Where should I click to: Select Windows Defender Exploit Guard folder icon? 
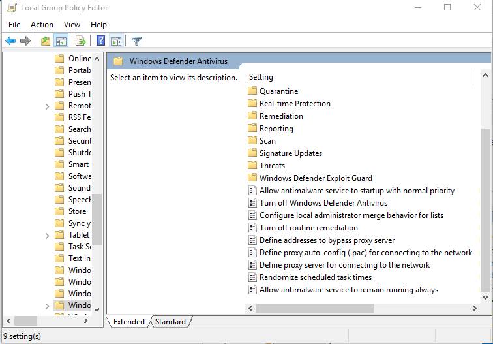click(x=252, y=178)
